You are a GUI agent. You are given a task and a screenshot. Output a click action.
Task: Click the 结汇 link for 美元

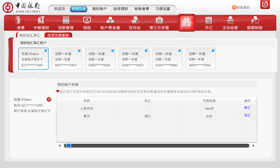247,115
